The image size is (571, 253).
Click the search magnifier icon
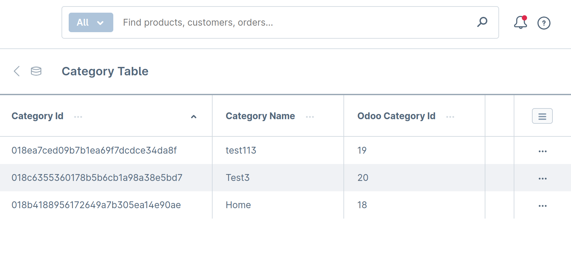coord(482,22)
